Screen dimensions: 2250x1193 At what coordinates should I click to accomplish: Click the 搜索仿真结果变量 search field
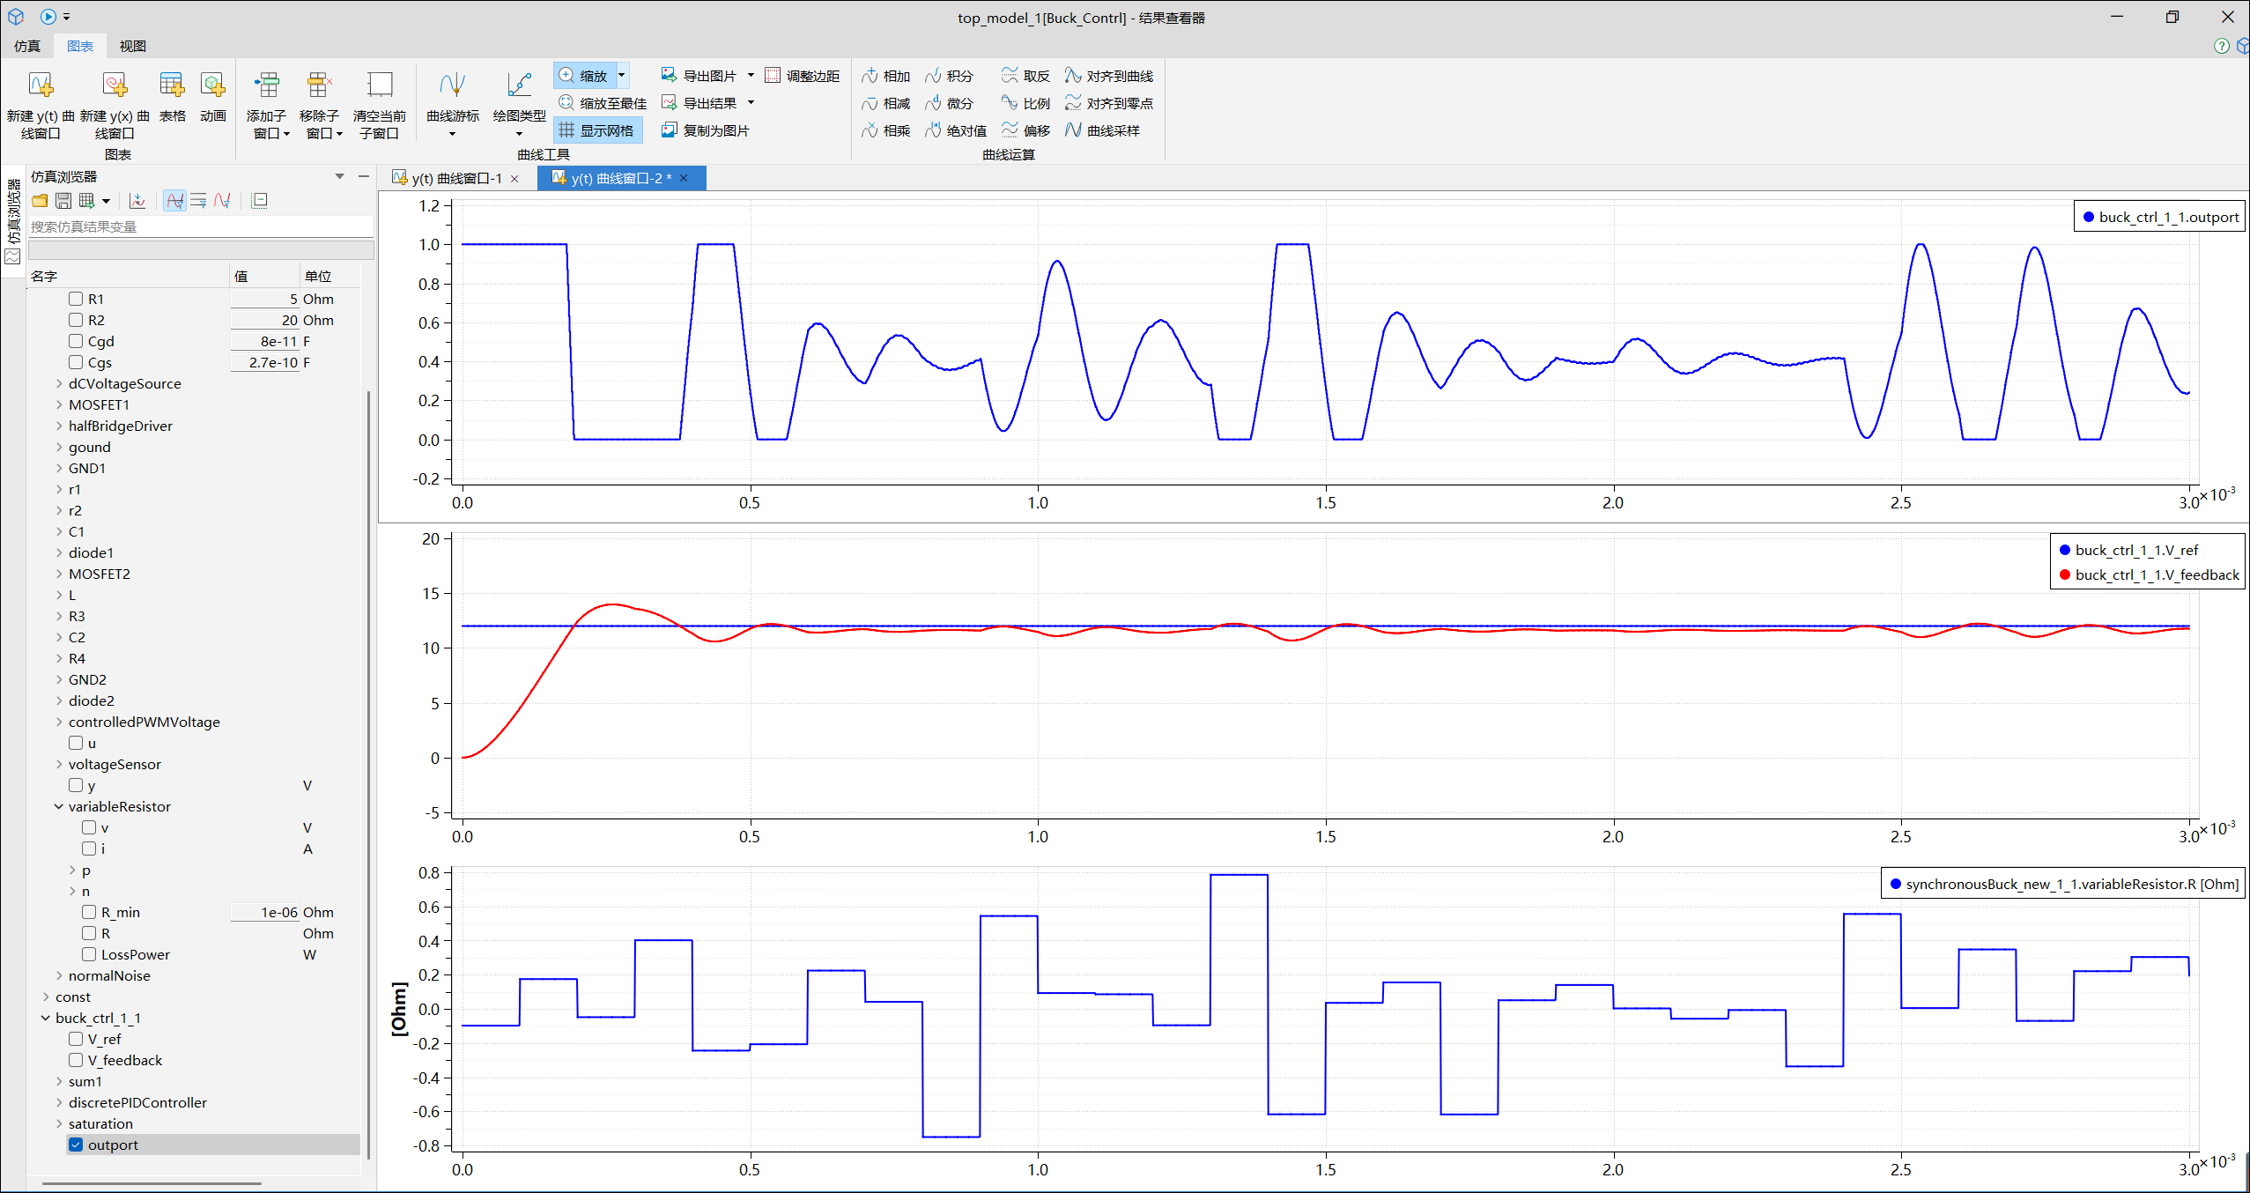click(x=200, y=226)
